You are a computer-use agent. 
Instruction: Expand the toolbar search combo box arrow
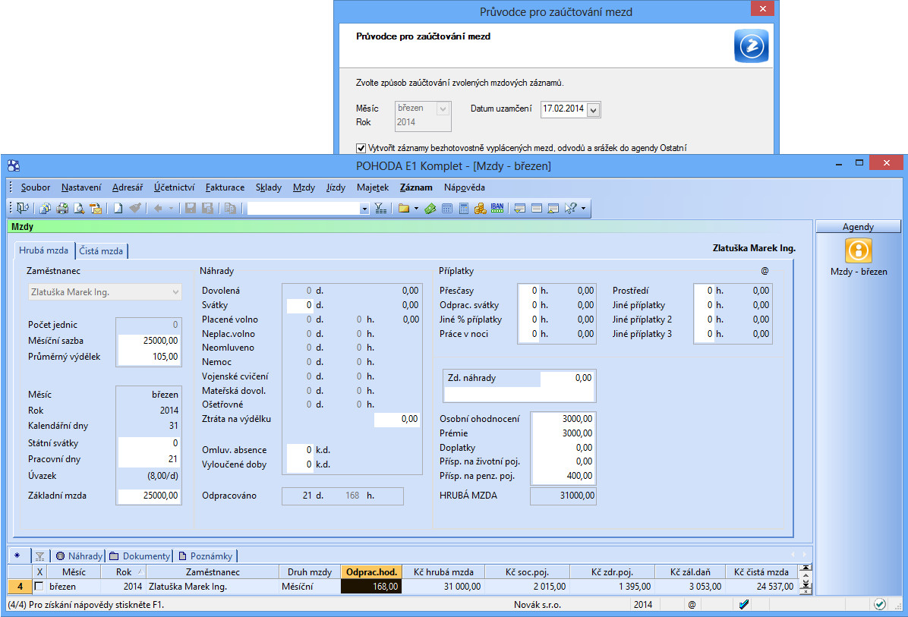click(364, 209)
